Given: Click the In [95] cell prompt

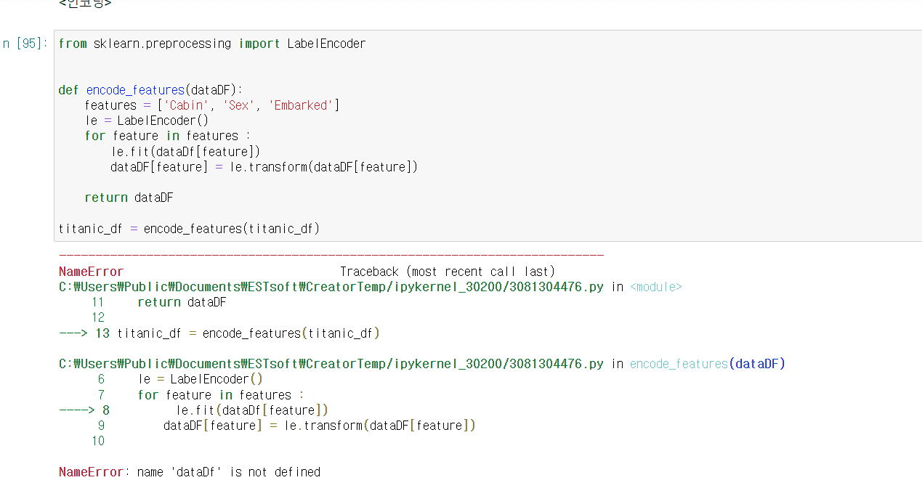Looking at the screenshot, I should pos(25,44).
